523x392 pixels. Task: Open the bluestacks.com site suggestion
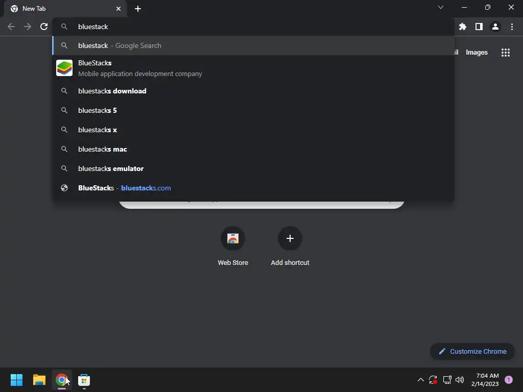(x=253, y=188)
